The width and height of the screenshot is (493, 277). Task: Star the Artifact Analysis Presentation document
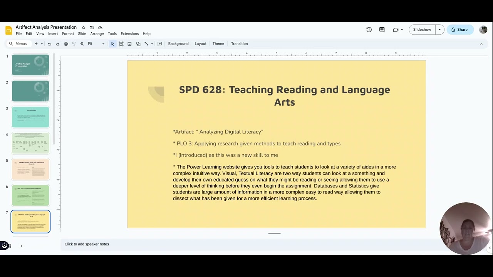tap(84, 28)
